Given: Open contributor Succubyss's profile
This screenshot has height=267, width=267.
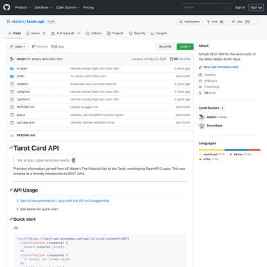Looking at the screenshot, I should [x=215, y=125].
